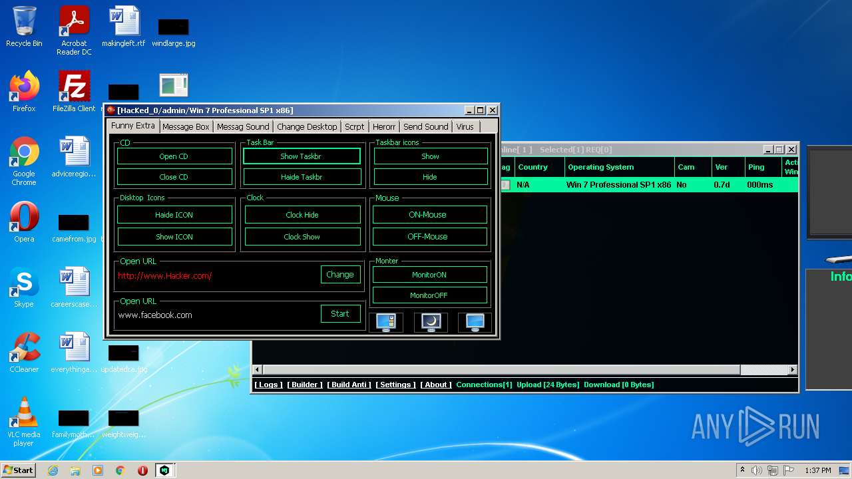Image resolution: width=852 pixels, height=479 pixels.
Task: Click MonitorON button
Action: tap(429, 275)
